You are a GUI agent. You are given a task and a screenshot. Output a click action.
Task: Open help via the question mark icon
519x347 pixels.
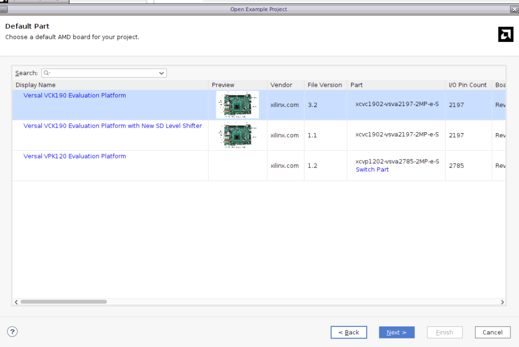12,331
